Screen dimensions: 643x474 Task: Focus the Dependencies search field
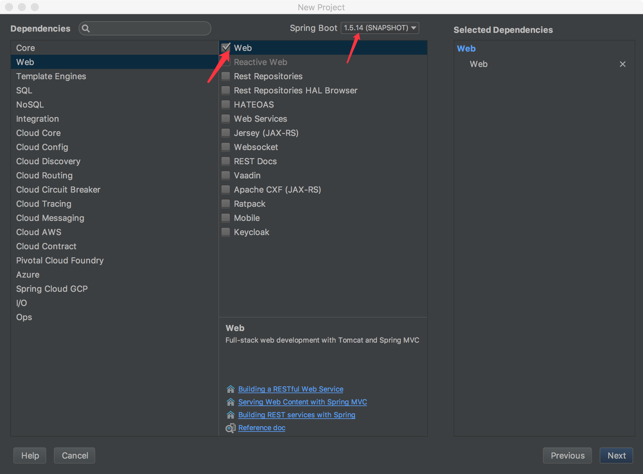tap(148, 29)
